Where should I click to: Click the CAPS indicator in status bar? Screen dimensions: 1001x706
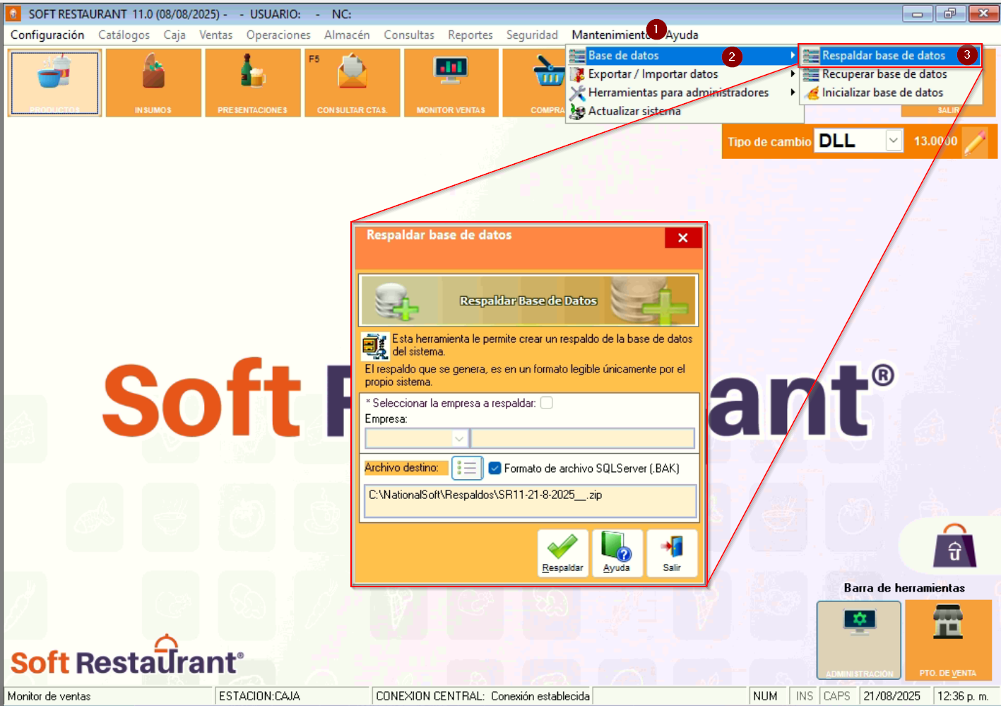click(x=836, y=696)
